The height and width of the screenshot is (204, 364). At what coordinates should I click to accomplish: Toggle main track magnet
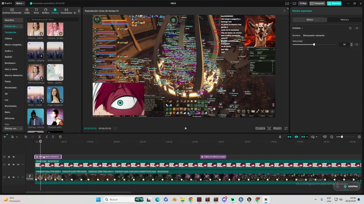coord(289,137)
